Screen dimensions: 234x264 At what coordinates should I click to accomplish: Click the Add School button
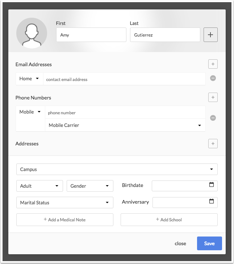[169, 220]
